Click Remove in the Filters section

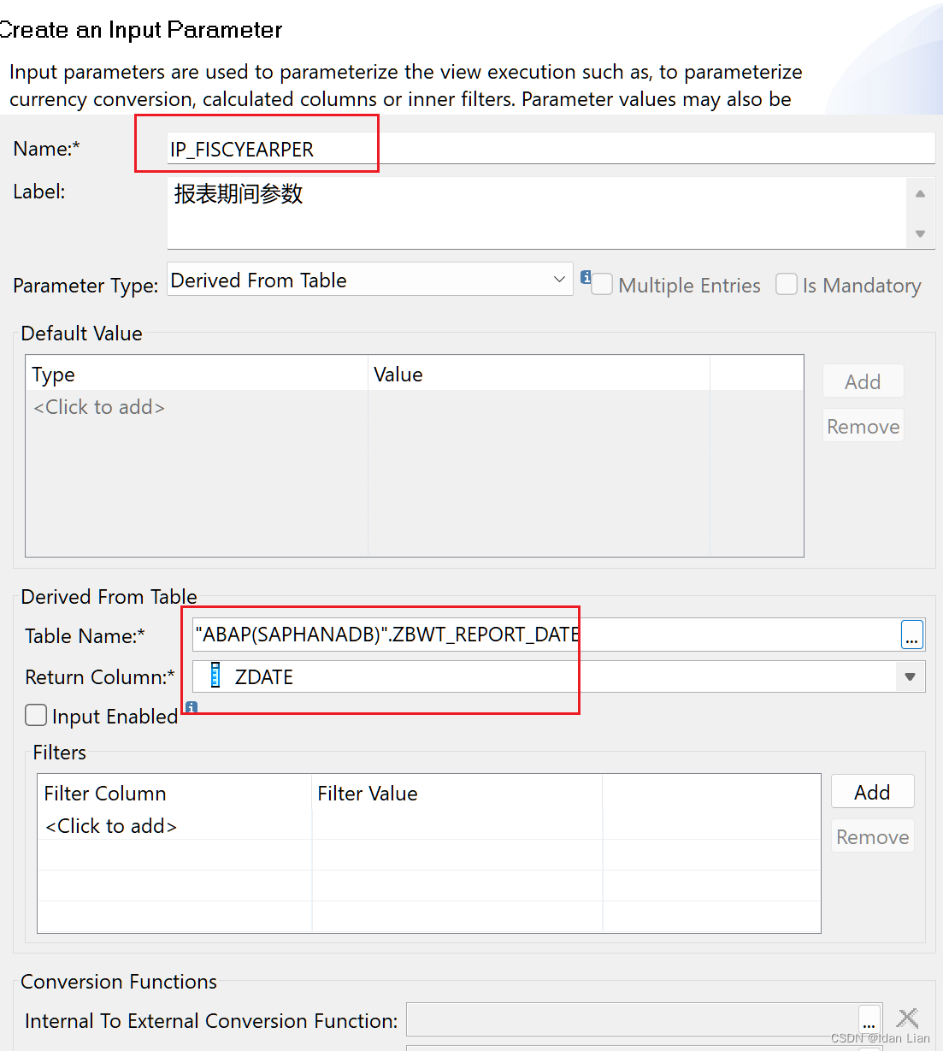871,835
